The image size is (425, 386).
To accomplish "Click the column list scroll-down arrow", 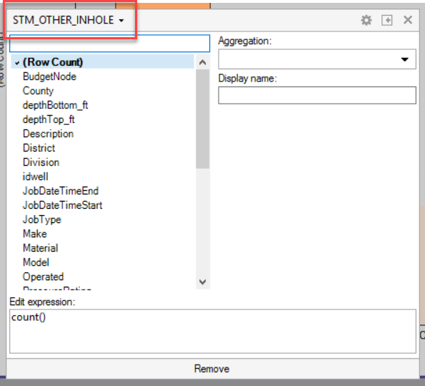I will (x=202, y=282).
